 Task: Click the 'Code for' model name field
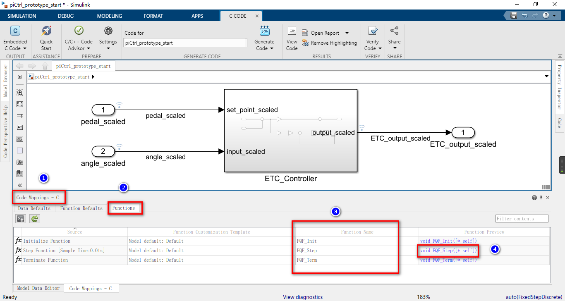click(185, 43)
